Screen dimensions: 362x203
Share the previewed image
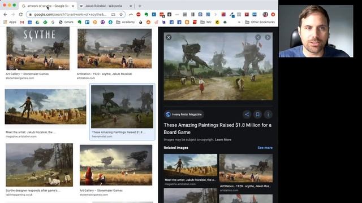247,114
